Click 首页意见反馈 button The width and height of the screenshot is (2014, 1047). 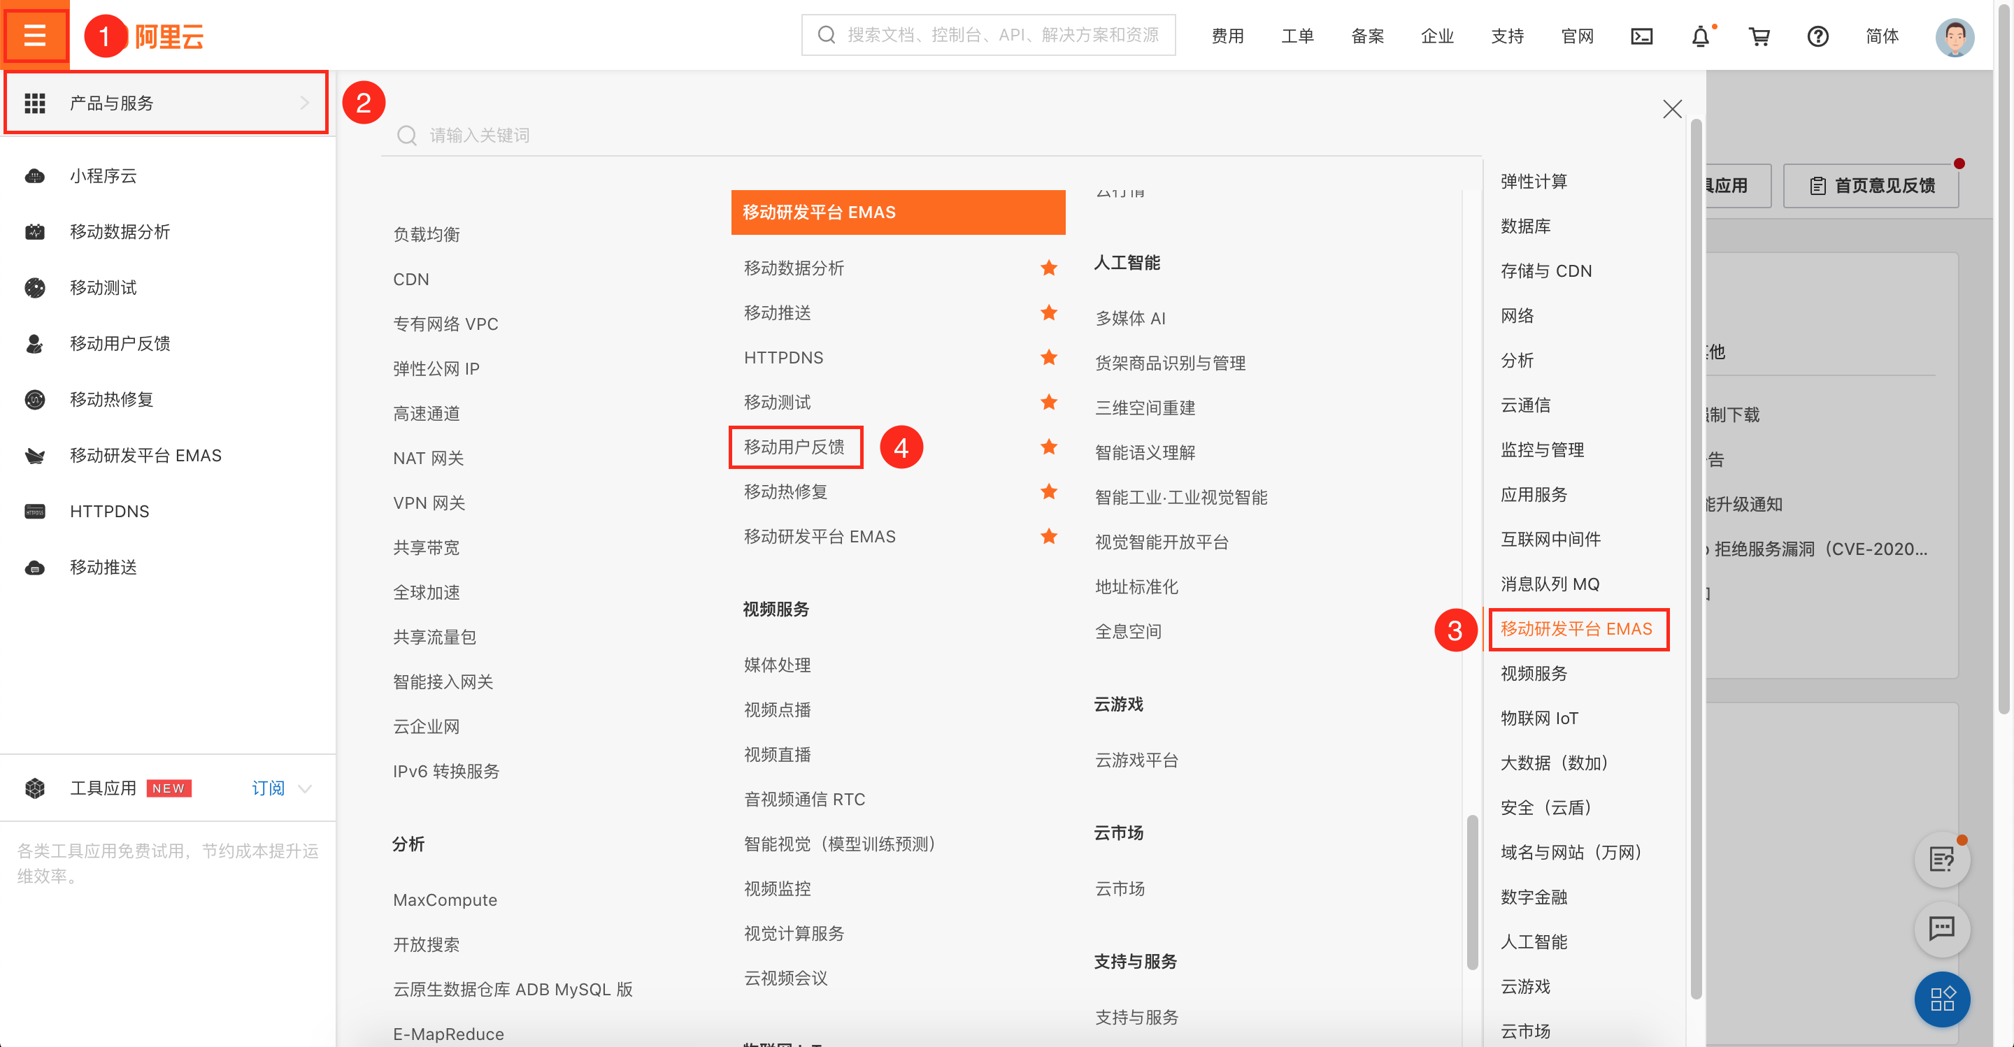[1870, 185]
